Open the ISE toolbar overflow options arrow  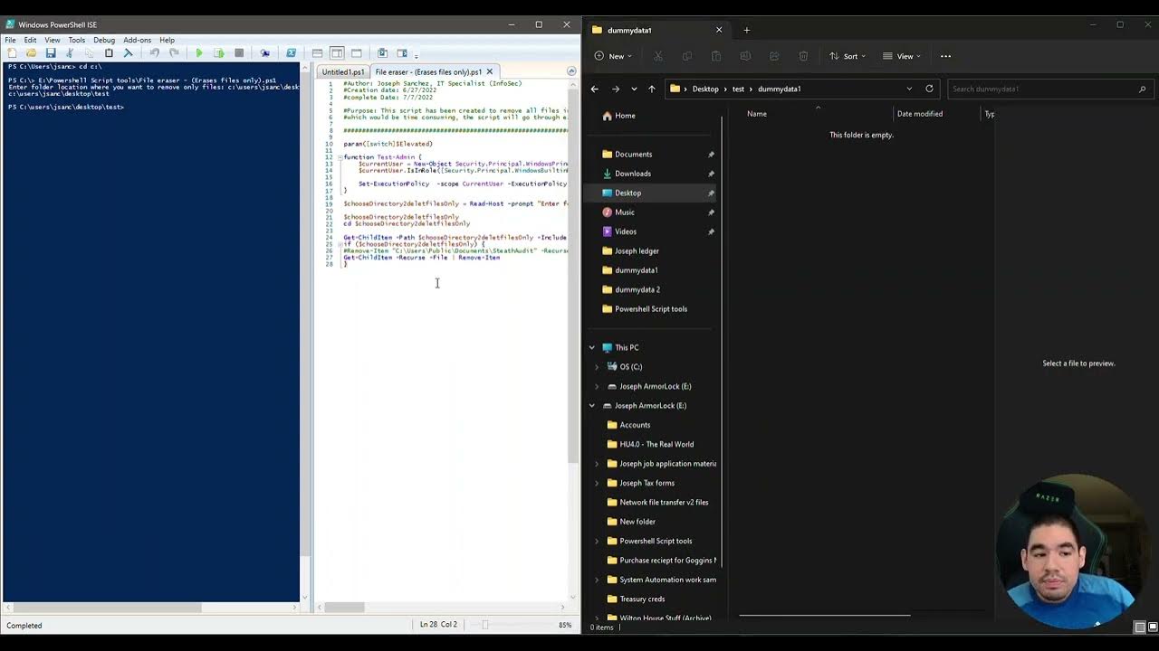416,56
